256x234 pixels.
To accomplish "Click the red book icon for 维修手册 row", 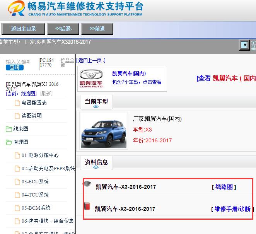I will 87,206.
